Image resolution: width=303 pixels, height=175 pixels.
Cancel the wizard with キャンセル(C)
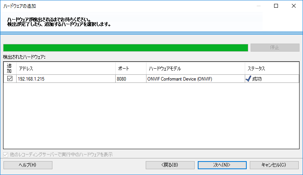pos(274,165)
